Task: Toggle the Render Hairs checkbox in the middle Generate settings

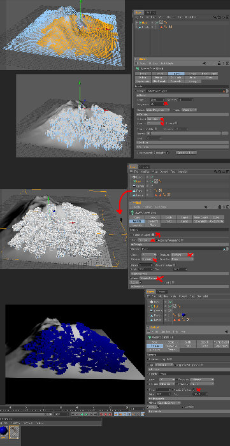Action: click(154, 234)
